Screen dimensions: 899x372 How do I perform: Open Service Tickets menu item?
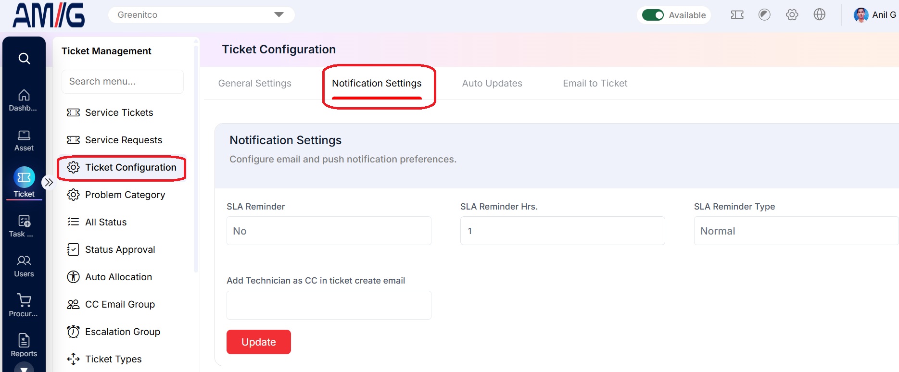click(119, 112)
